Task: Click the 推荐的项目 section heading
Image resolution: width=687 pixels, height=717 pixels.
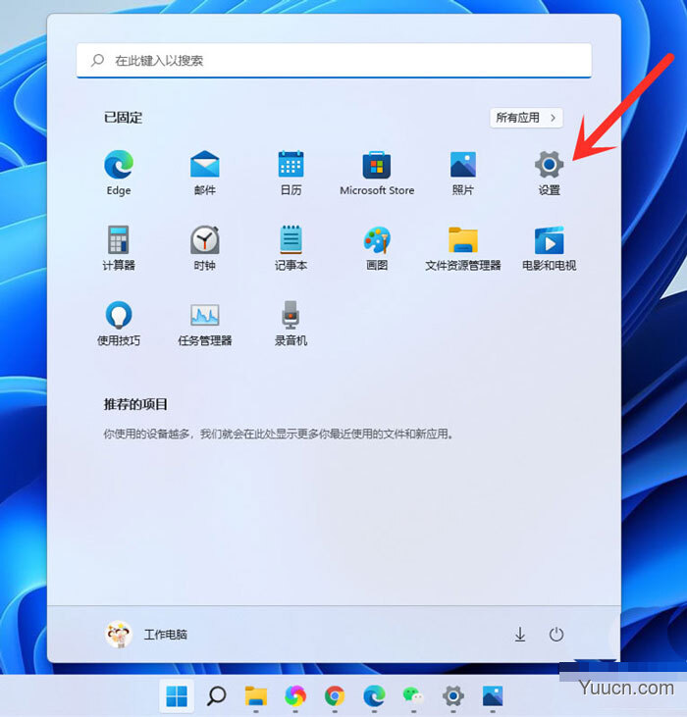Action: [x=135, y=404]
